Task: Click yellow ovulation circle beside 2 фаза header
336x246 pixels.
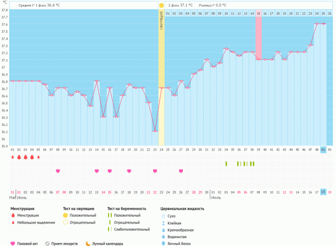Action: (161, 5)
